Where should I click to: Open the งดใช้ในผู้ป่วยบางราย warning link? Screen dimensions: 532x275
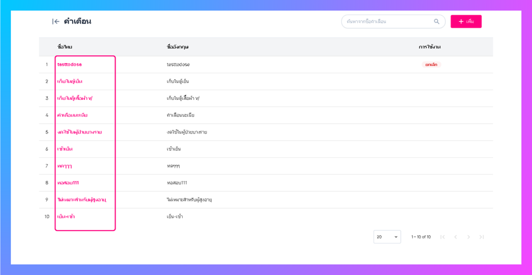(x=79, y=132)
